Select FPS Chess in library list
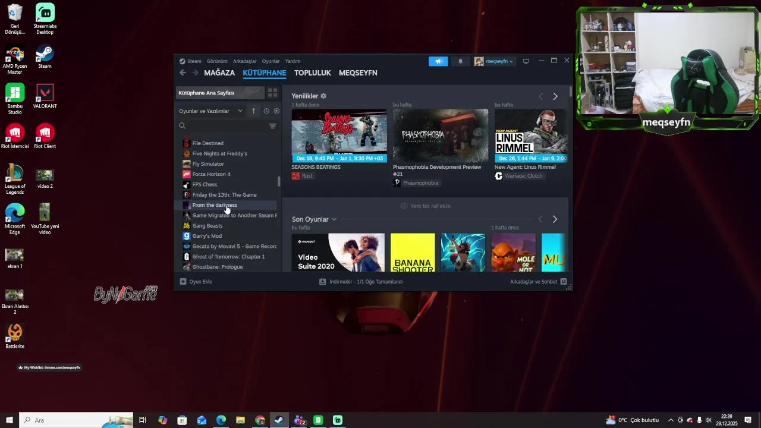Viewport: 761px width, 428px height. click(229, 184)
